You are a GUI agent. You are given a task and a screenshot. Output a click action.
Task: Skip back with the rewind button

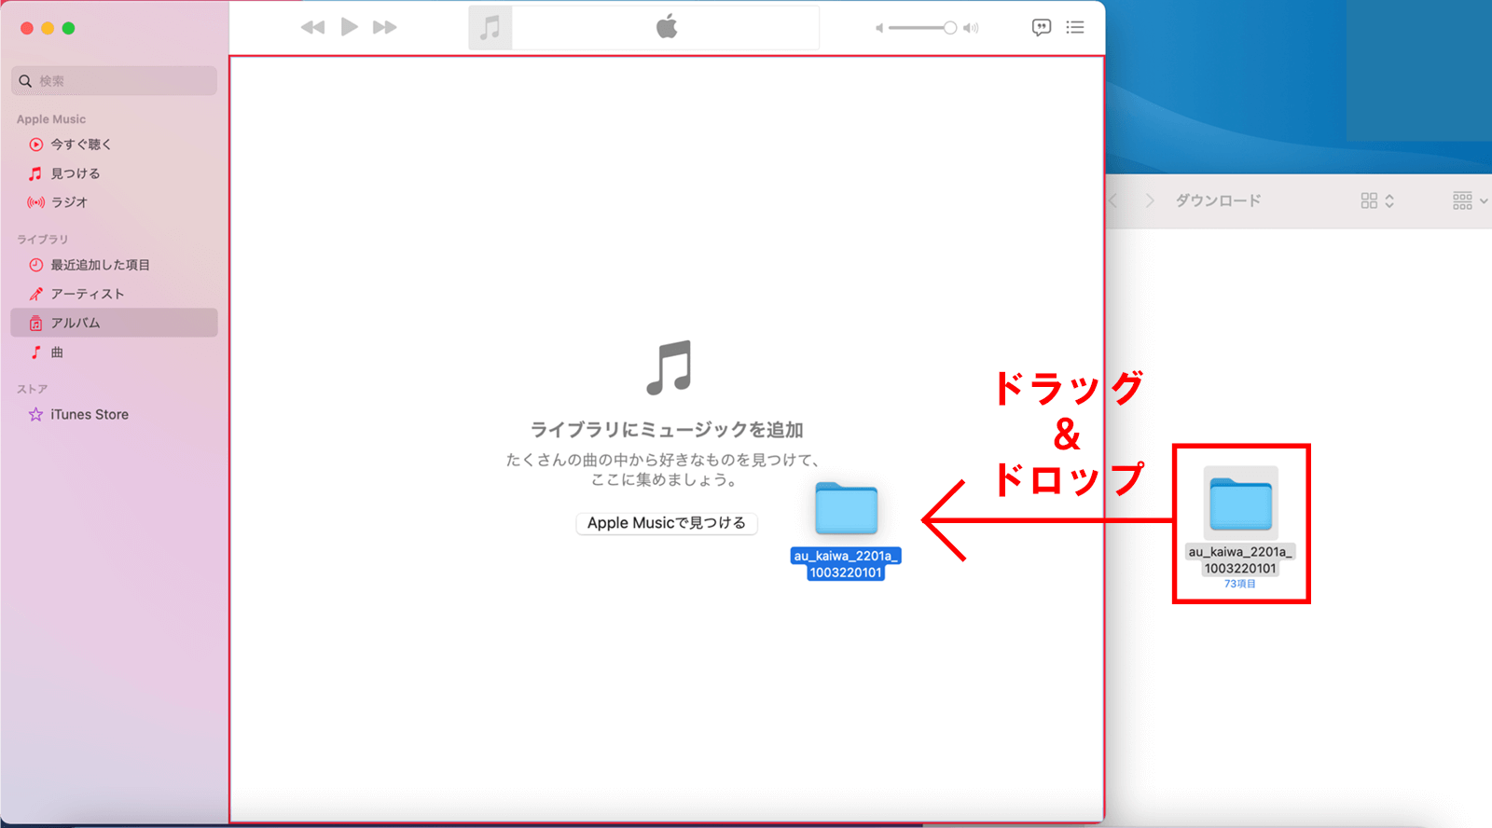[312, 27]
